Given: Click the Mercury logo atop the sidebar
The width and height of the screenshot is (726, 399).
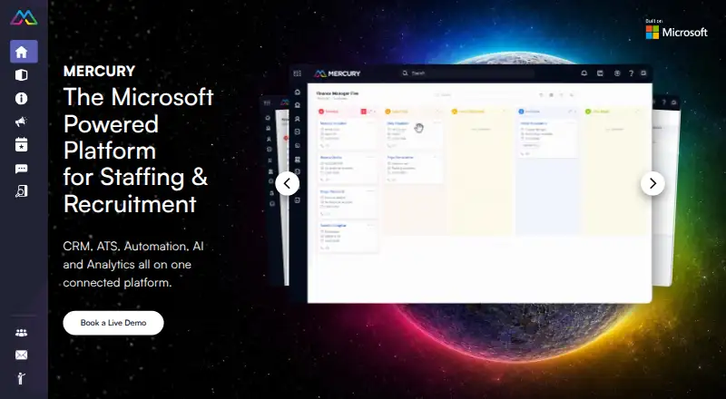Looking at the screenshot, I should 24,17.
